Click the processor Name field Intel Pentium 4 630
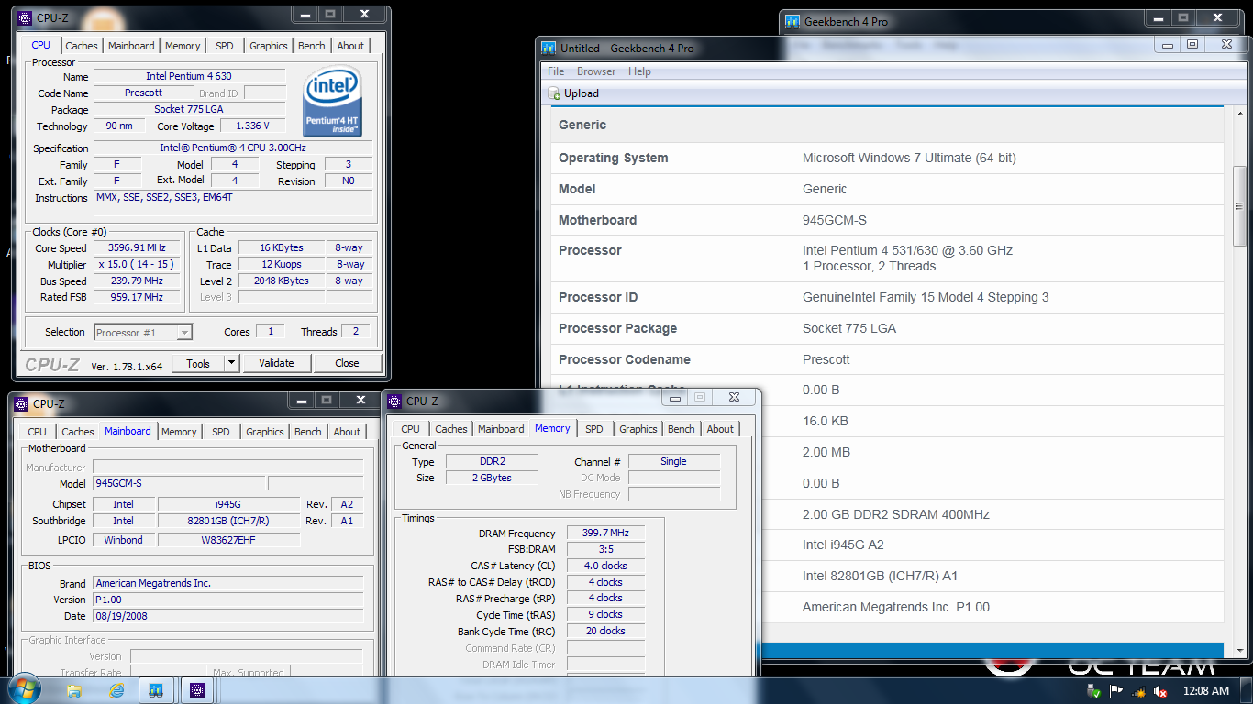 click(x=188, y=77)
